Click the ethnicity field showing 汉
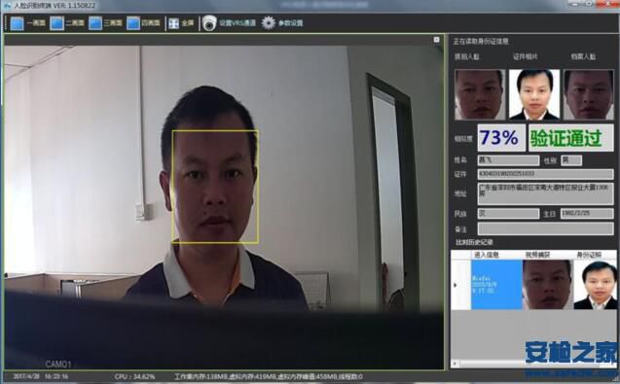This screenshot has height=384, width=620. (508, 213)
